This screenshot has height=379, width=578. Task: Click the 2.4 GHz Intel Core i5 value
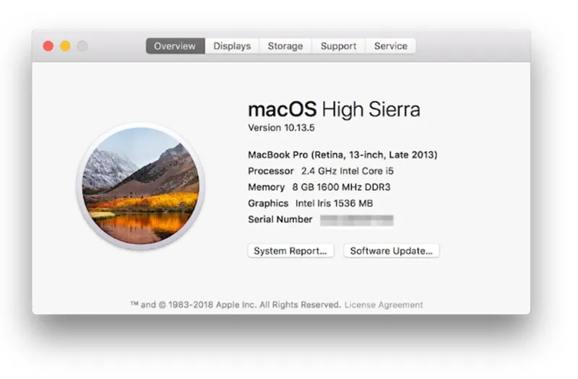point(348,171)
